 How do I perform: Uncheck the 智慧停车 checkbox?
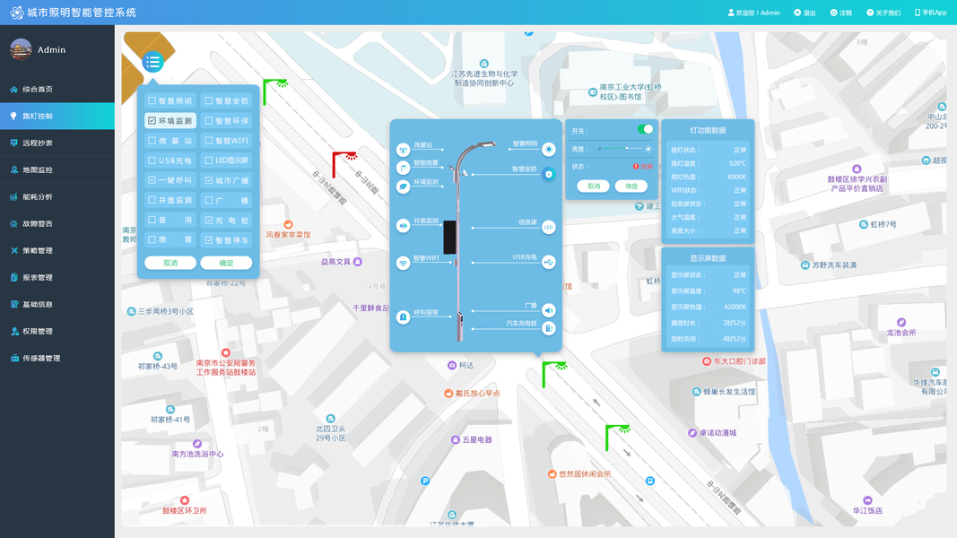(x=209, y=240)
